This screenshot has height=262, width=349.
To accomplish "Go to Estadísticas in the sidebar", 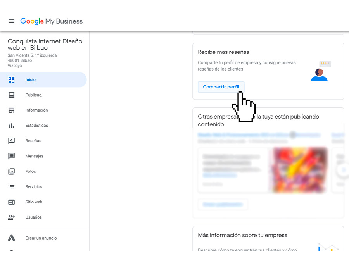I will (x=37, y=126).
